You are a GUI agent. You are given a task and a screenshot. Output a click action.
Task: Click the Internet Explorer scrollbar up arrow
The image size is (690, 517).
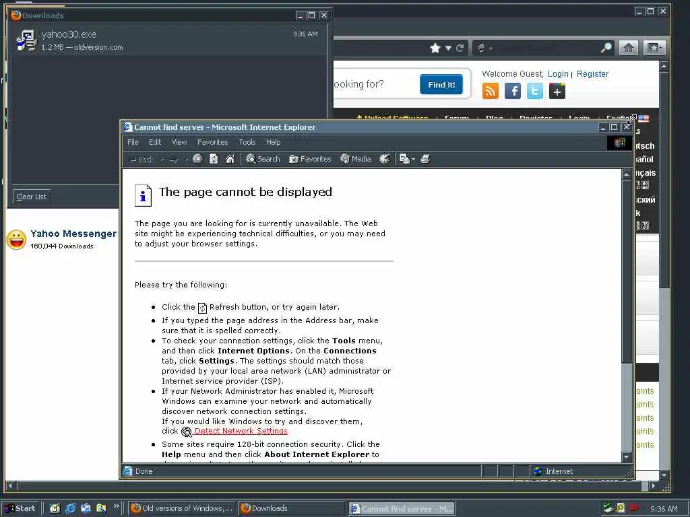(627, 175)
